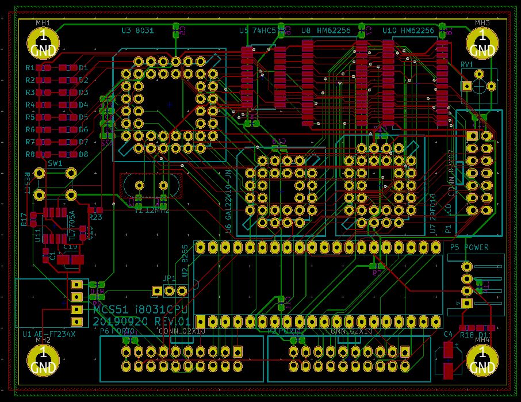Click the C4 capacitor label
Viewport: 521px width, 402px height.
pyautogui.click(x=448, y=334)
